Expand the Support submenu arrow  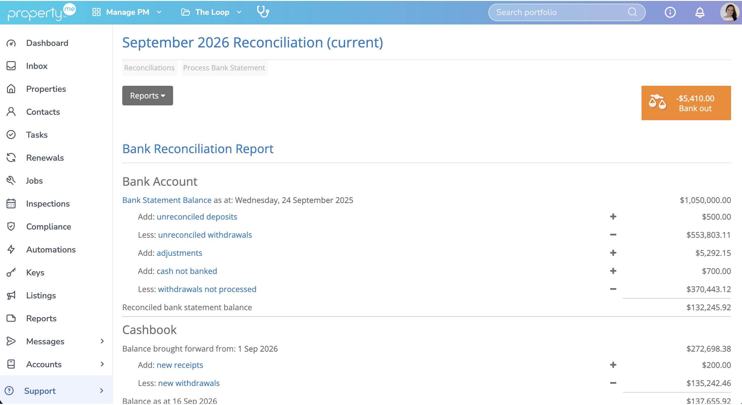click(x=102, y=391)
